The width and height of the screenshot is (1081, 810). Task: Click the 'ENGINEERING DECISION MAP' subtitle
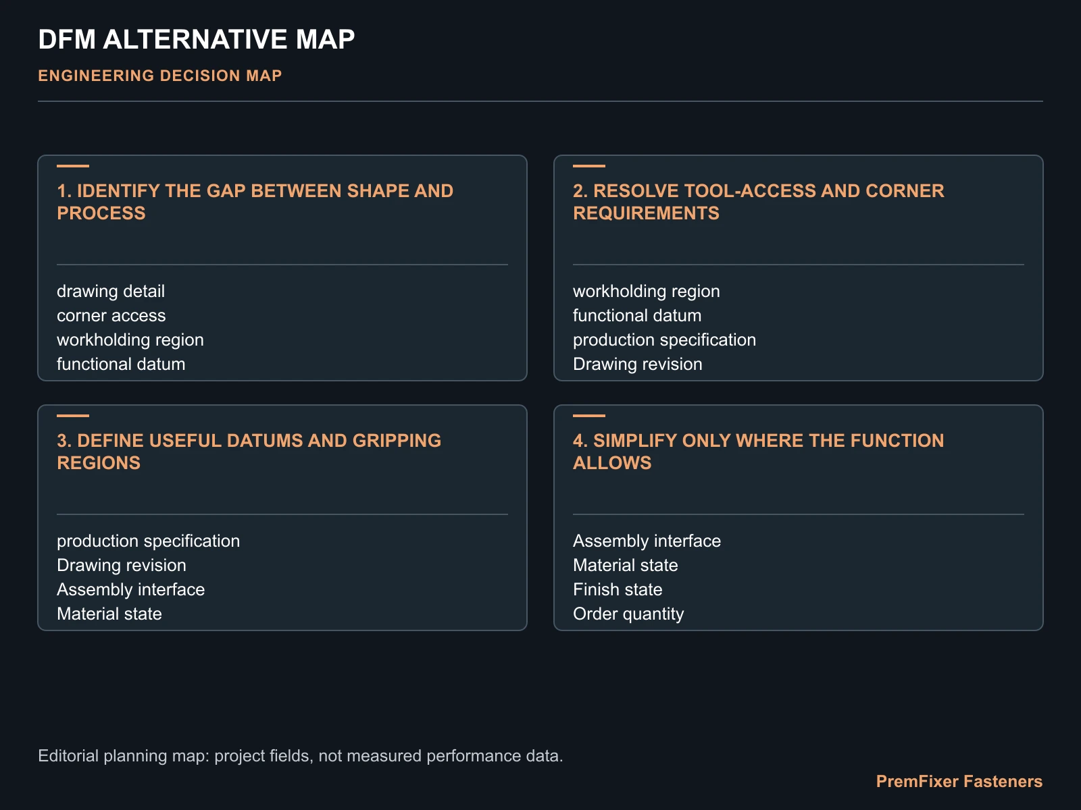pos(160,76)
